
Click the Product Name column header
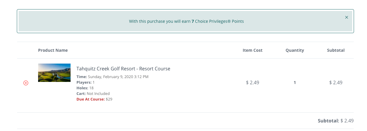tap(53, 50)
